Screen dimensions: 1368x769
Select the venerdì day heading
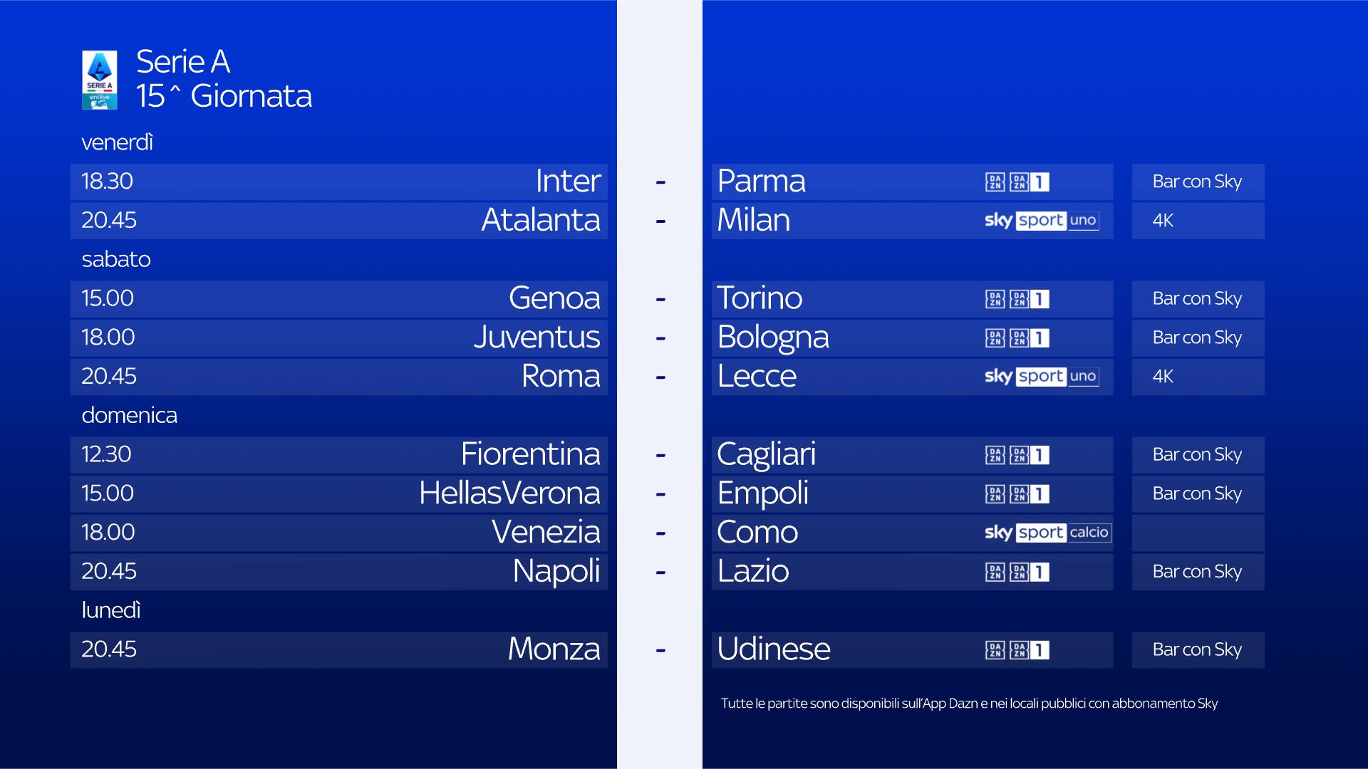point(118,142)
